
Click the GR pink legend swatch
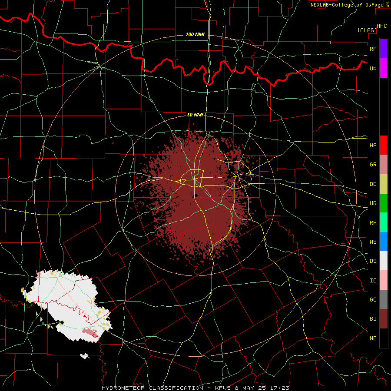pyautogui.click(x=384, y=165)
